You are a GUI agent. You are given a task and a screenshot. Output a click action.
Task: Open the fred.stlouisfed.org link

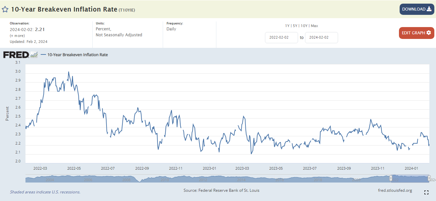click(395, 190)
